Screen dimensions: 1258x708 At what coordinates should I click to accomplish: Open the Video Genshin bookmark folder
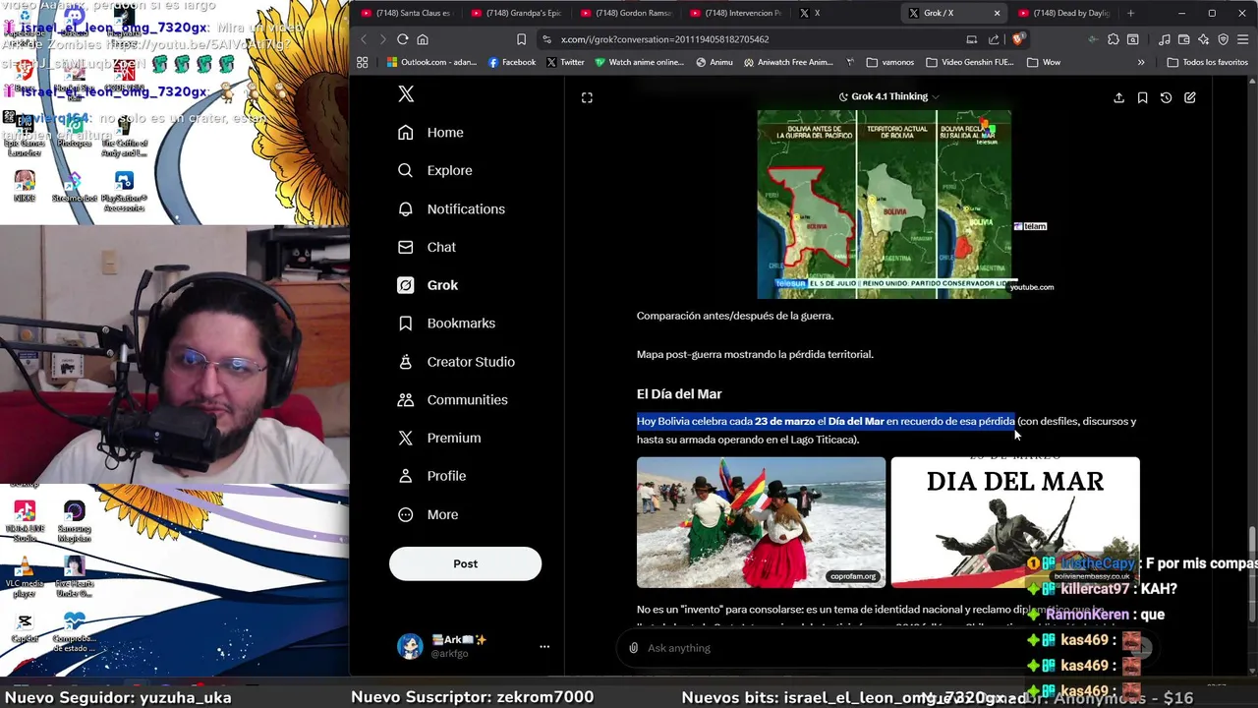point(969,62)
